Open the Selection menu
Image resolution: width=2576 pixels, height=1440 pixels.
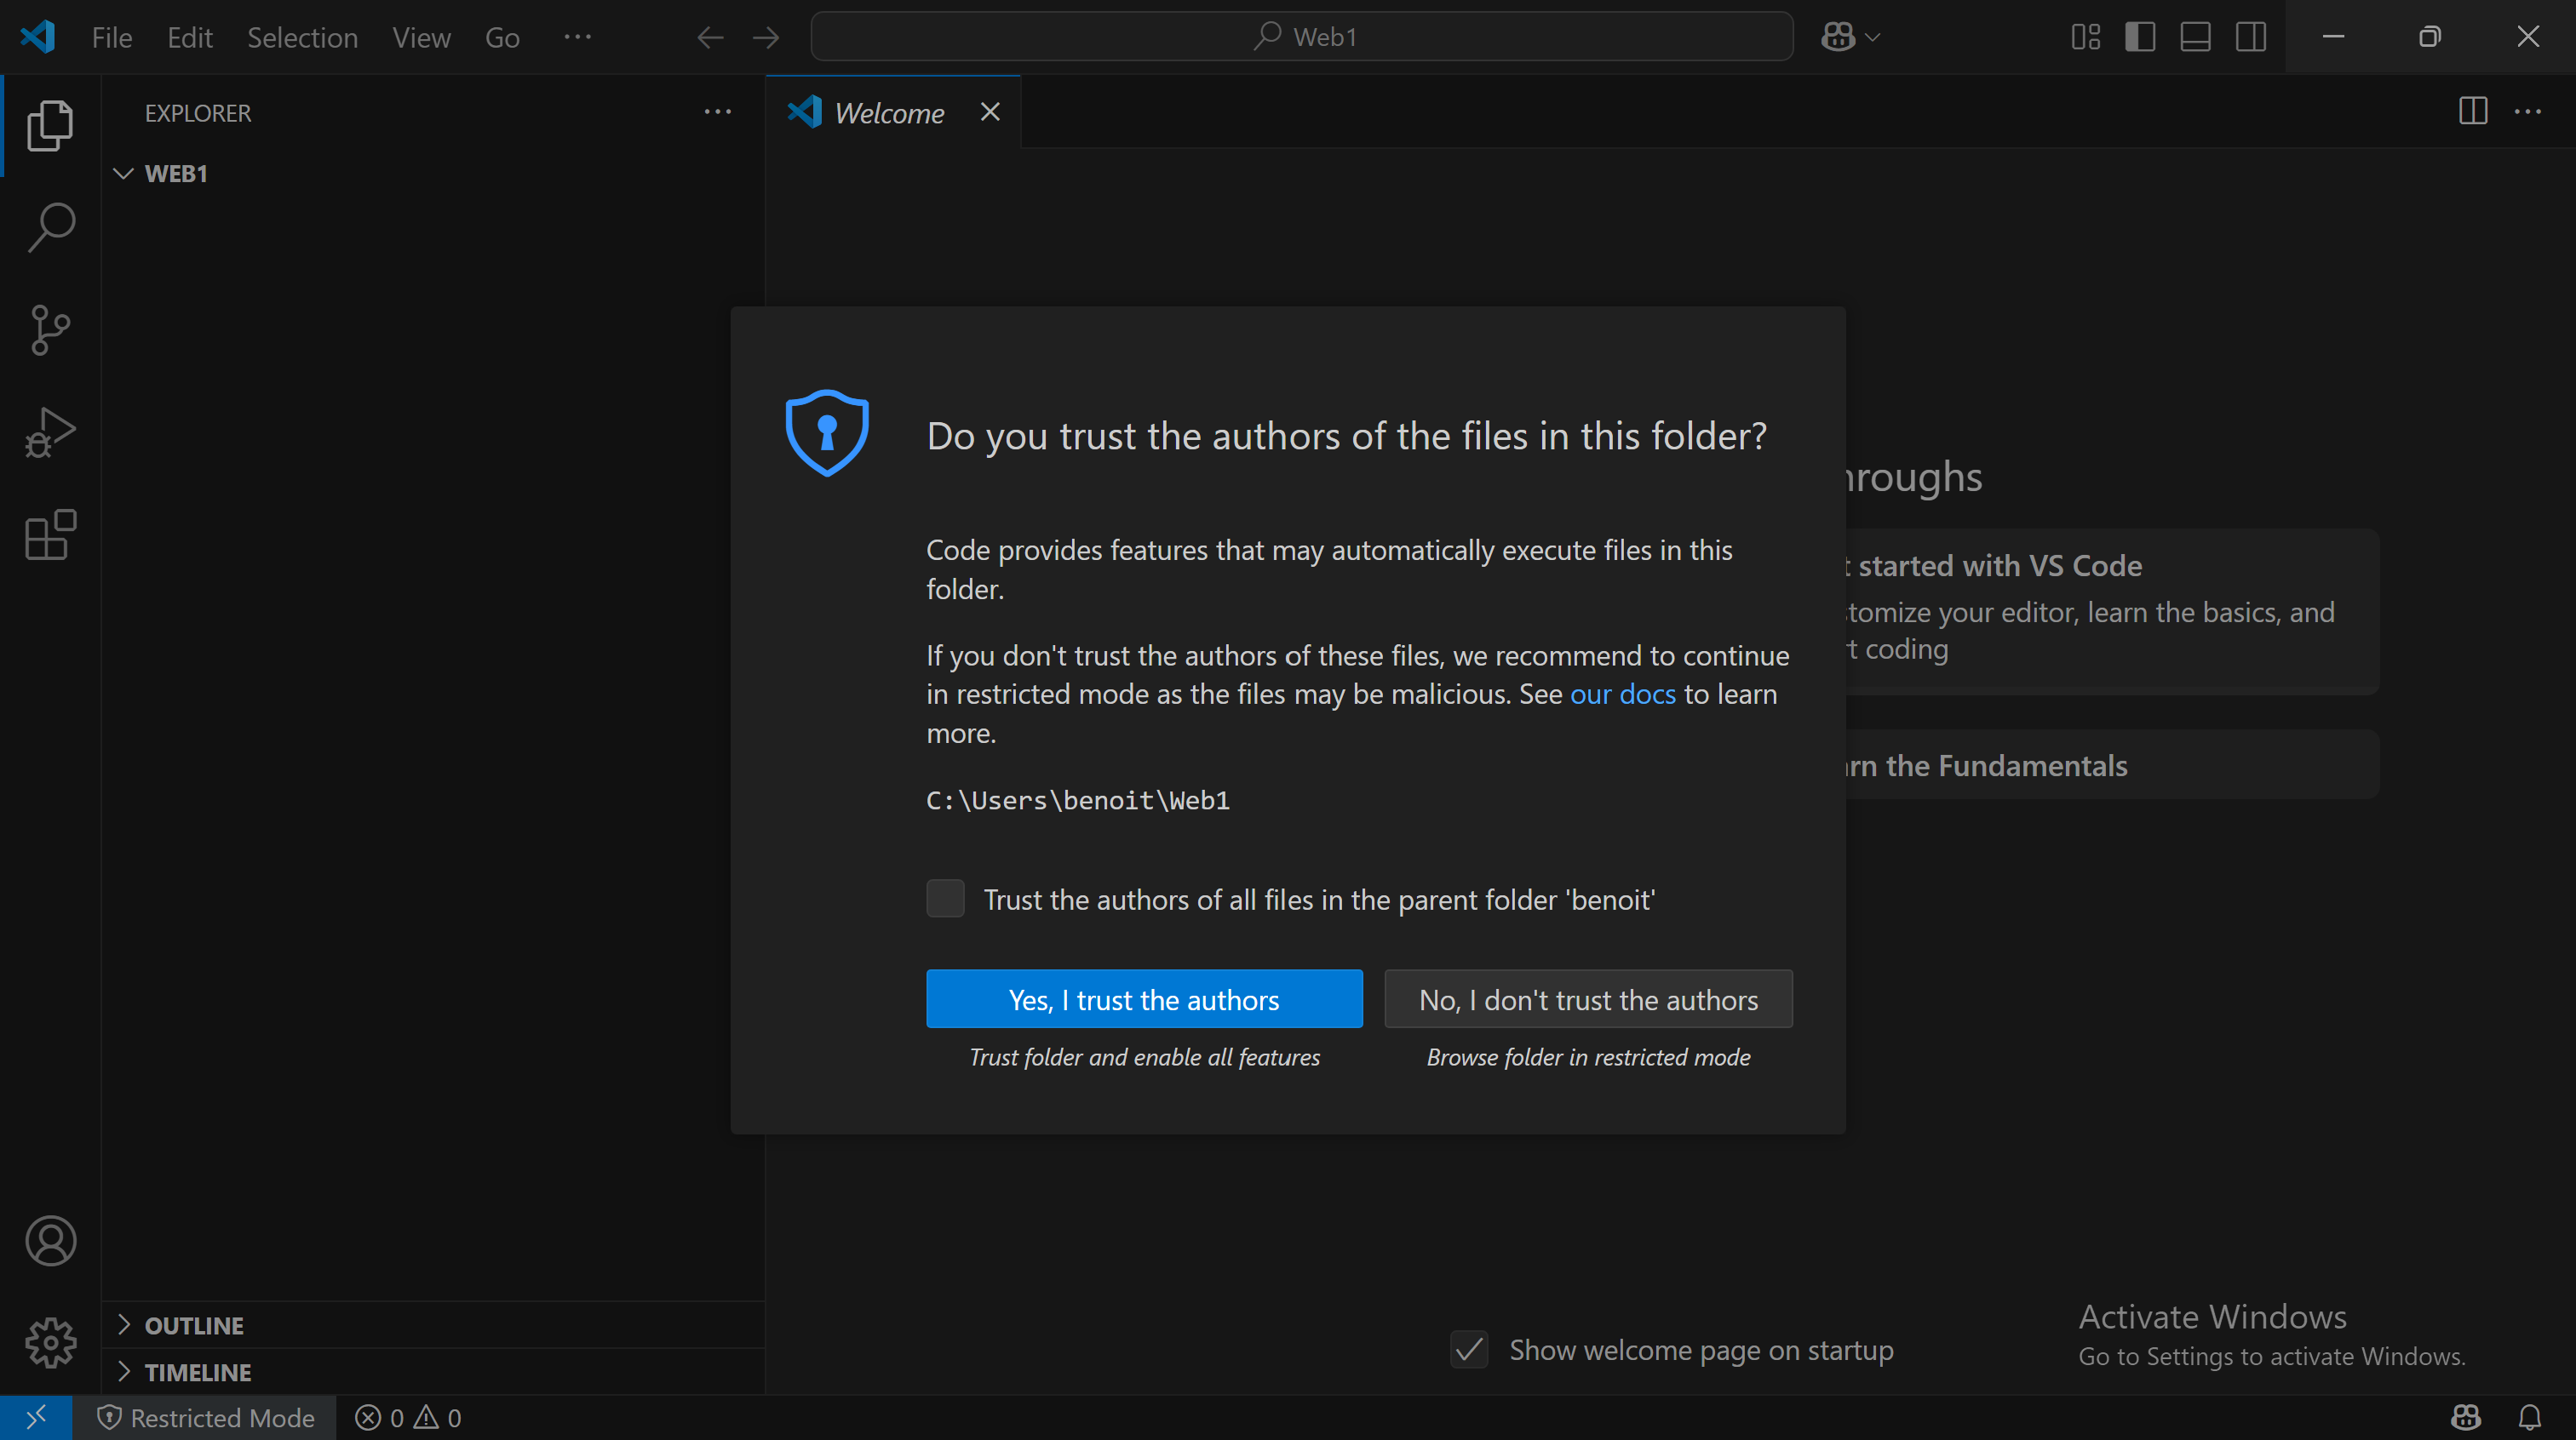302,37
